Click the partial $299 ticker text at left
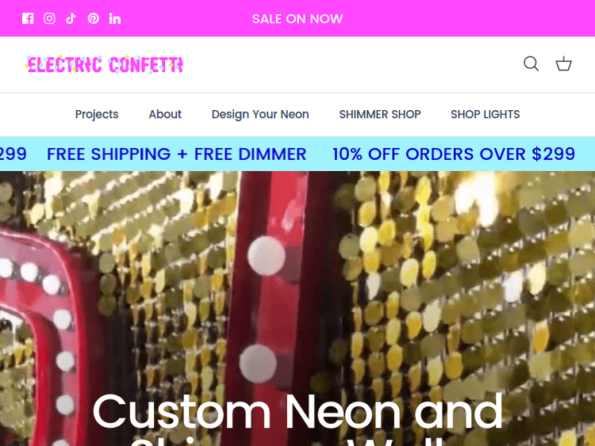The image size is (595, 446). pyautogui.click(x=13, y=154)
